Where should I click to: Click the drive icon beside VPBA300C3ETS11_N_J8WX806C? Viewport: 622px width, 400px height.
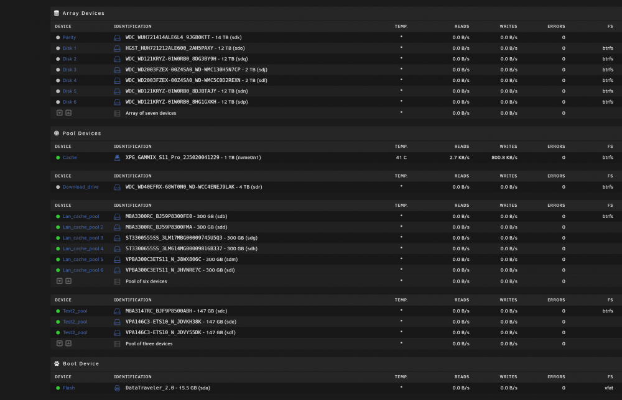(x=117, y=260)
